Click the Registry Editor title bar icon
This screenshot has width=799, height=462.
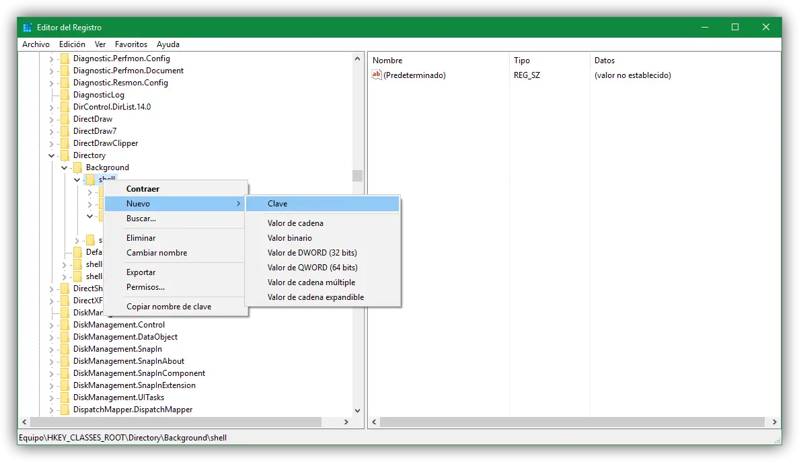point(28,28)
